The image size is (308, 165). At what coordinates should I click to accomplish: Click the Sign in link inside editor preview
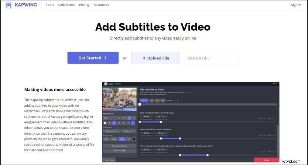tap(275, 84)
